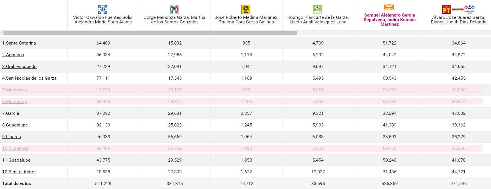The width and height of the screenshot is (491, 189).
Task: Open the 7.García district link
Action: pyautogui.click(x=11, y=113)
